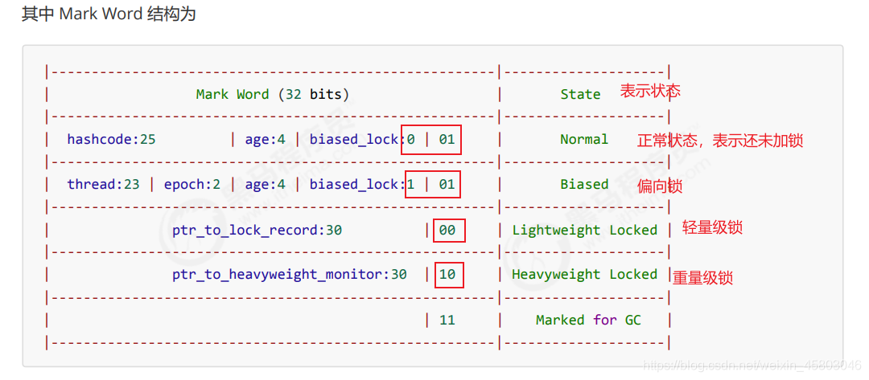Select the 'State' column header
869x380 pixels.
580,95
